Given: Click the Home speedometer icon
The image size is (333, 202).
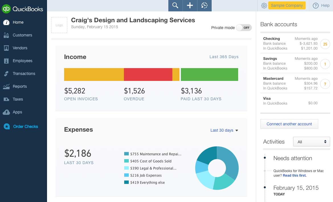Looking at the screenshot, I should [6, 22].
